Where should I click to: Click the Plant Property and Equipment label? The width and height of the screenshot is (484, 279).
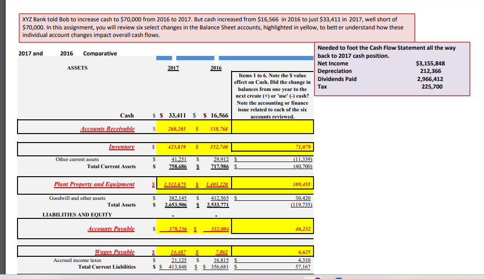click(94, 184)
